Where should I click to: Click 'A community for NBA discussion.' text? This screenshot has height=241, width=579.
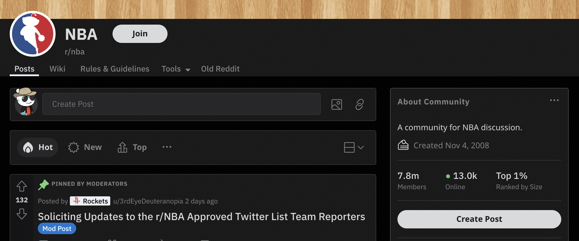point(460,127)
